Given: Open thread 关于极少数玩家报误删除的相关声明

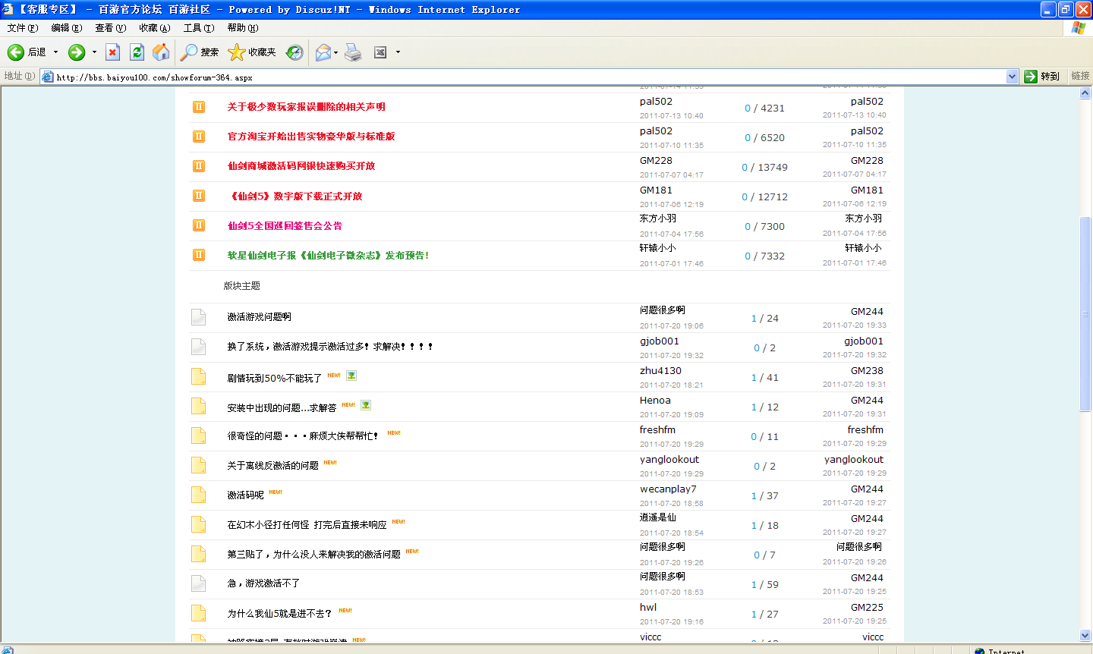Looking at the screenshot, I should [306, 107].
